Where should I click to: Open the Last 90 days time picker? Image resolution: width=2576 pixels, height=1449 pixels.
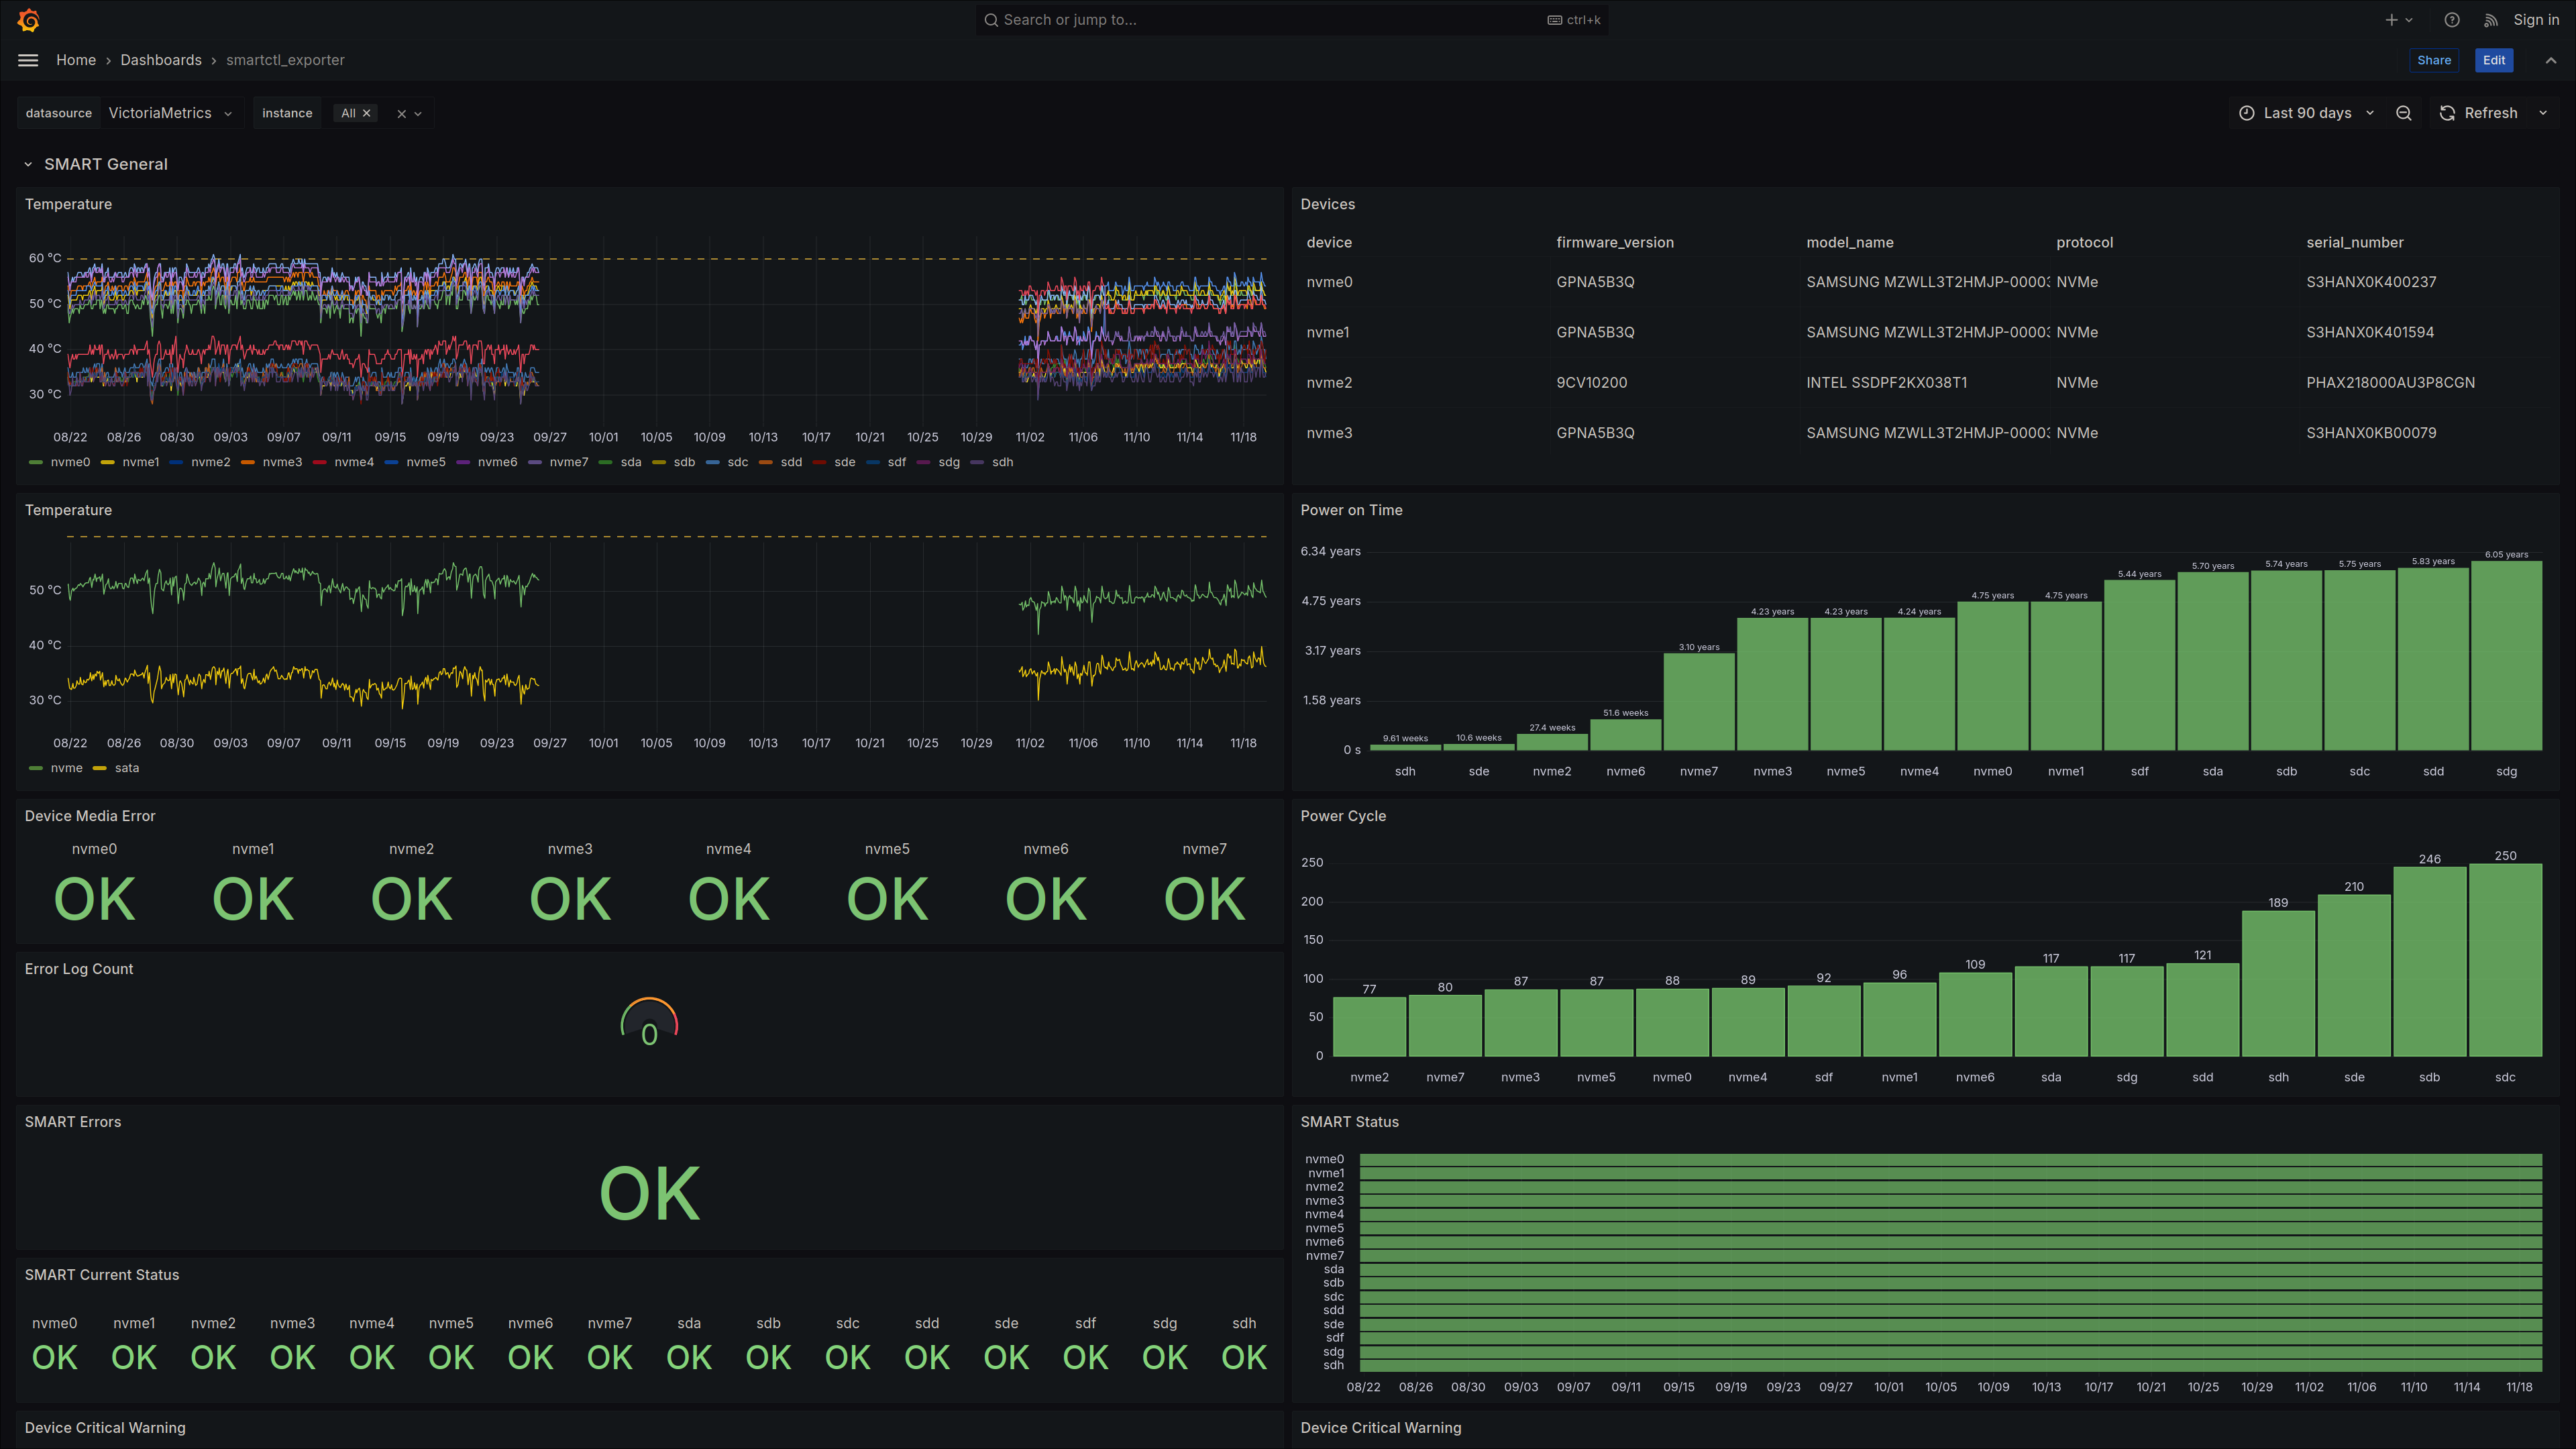tap(2306, 113)
